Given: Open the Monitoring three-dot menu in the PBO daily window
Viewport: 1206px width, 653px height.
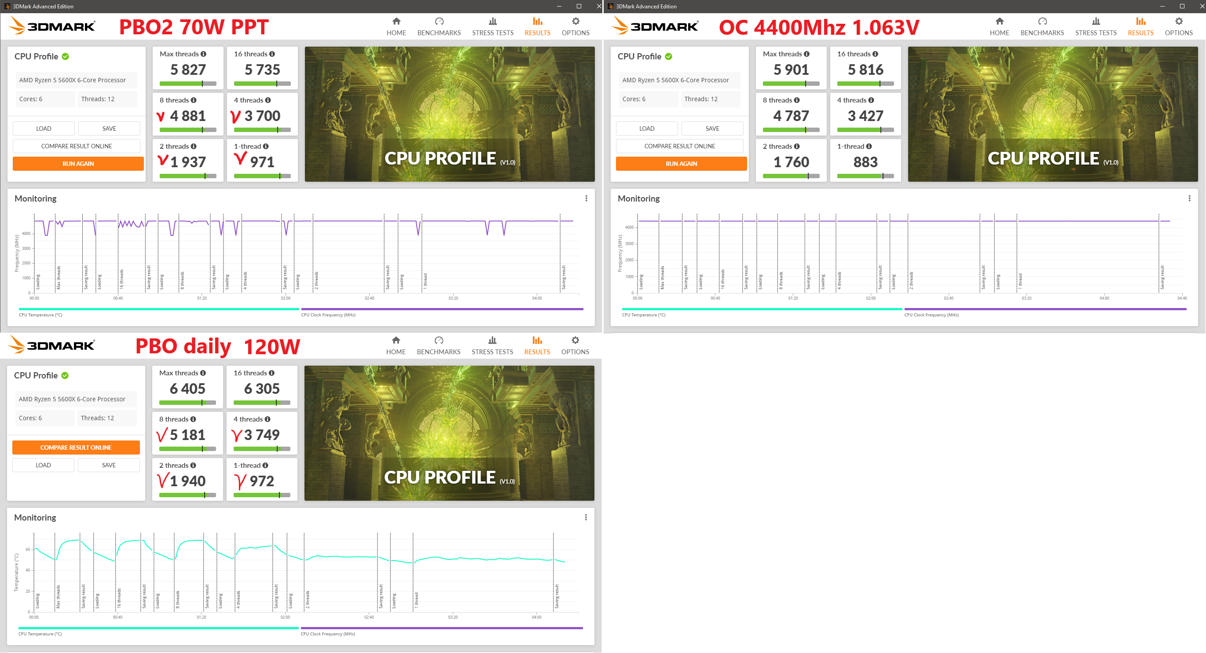Looking at the screenshot, I should tap(585, 517).
